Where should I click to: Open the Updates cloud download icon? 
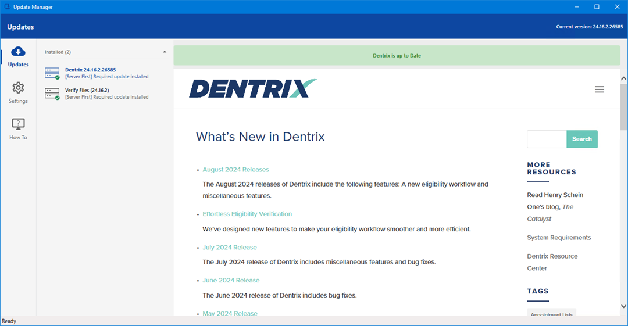point(18,52)
